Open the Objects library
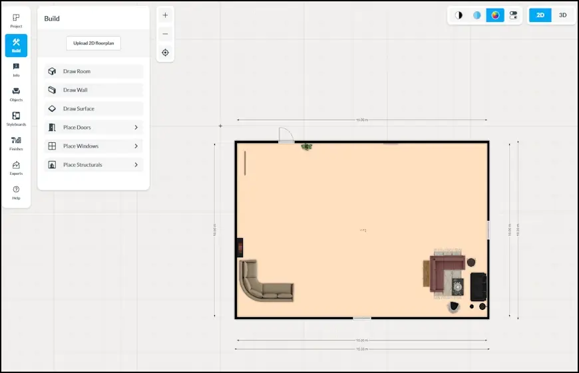579x373 pixels. [x=16, y=94]
